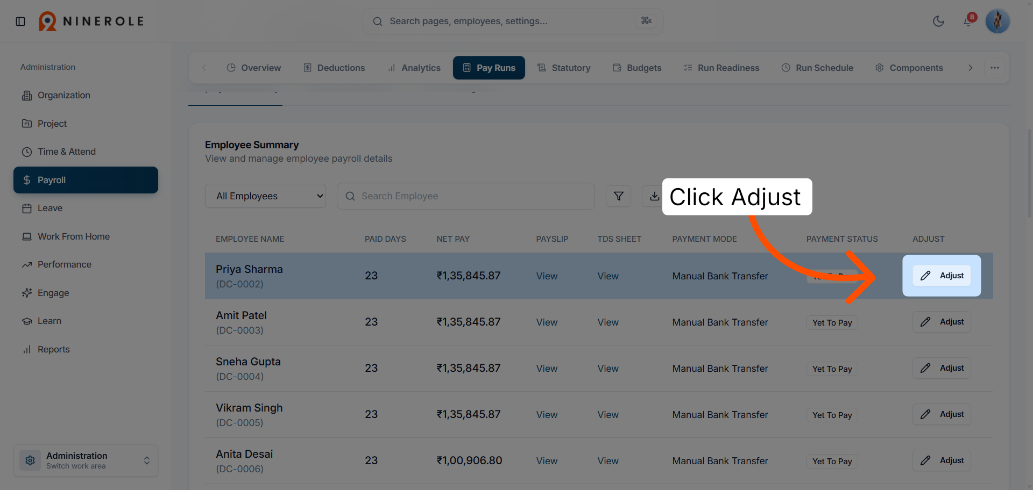Open more options ellipsis menu
The image size is (1033, 490).
point(995,68)
